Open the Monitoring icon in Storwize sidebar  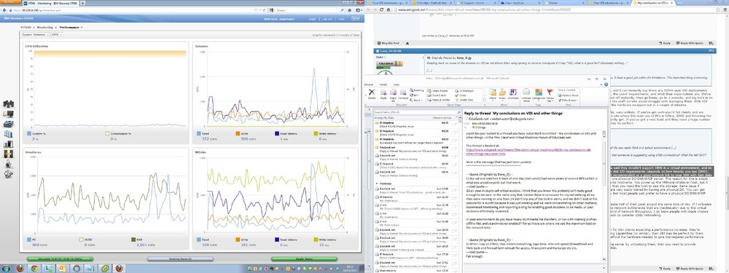pos(8,114)
